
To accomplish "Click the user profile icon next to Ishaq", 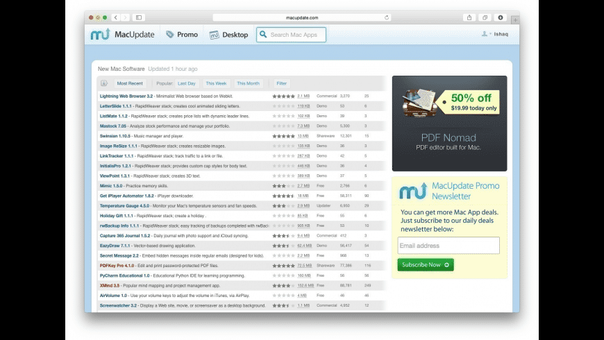I will click(x=484, y=34).
